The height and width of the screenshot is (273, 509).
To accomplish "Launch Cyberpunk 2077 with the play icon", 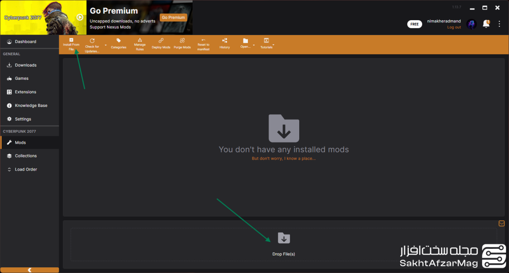I will (x=80, y=17).
